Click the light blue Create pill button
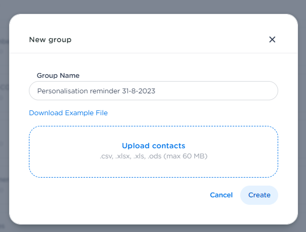This screenshot has height=232, width=306. pos(259,195)
